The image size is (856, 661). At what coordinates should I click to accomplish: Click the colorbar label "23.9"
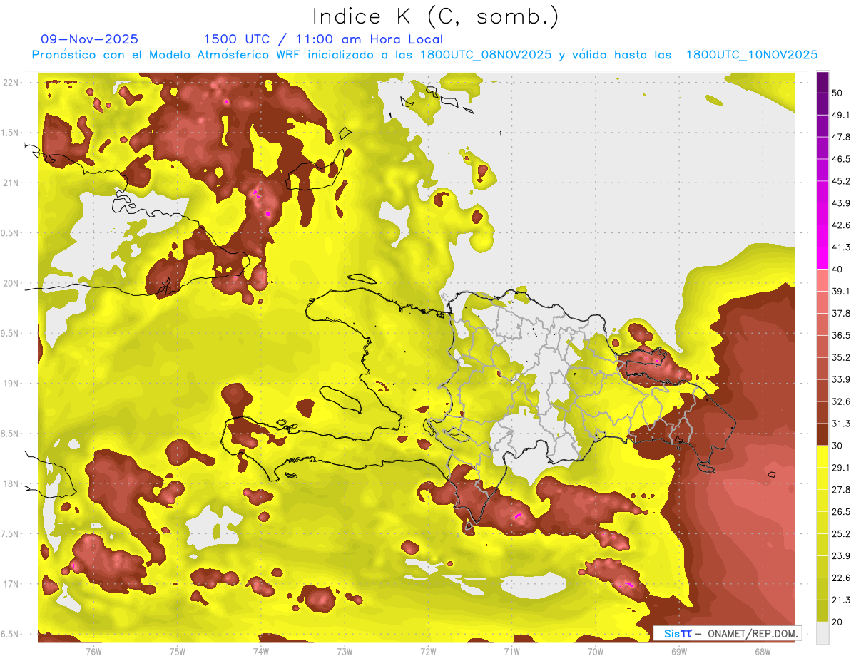(841, 556)
